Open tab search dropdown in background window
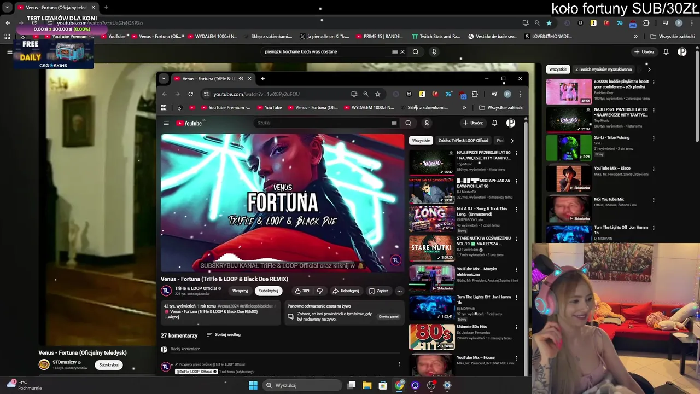Screen dimensions: 700x394 pyautogui.click(x=7, y=8)
